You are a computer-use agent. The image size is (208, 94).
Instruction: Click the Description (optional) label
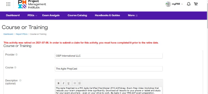(11, 82)
